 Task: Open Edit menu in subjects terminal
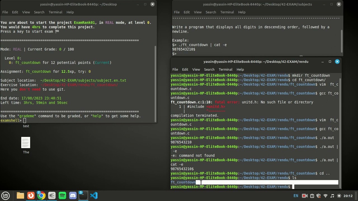[x=187, y=12]
